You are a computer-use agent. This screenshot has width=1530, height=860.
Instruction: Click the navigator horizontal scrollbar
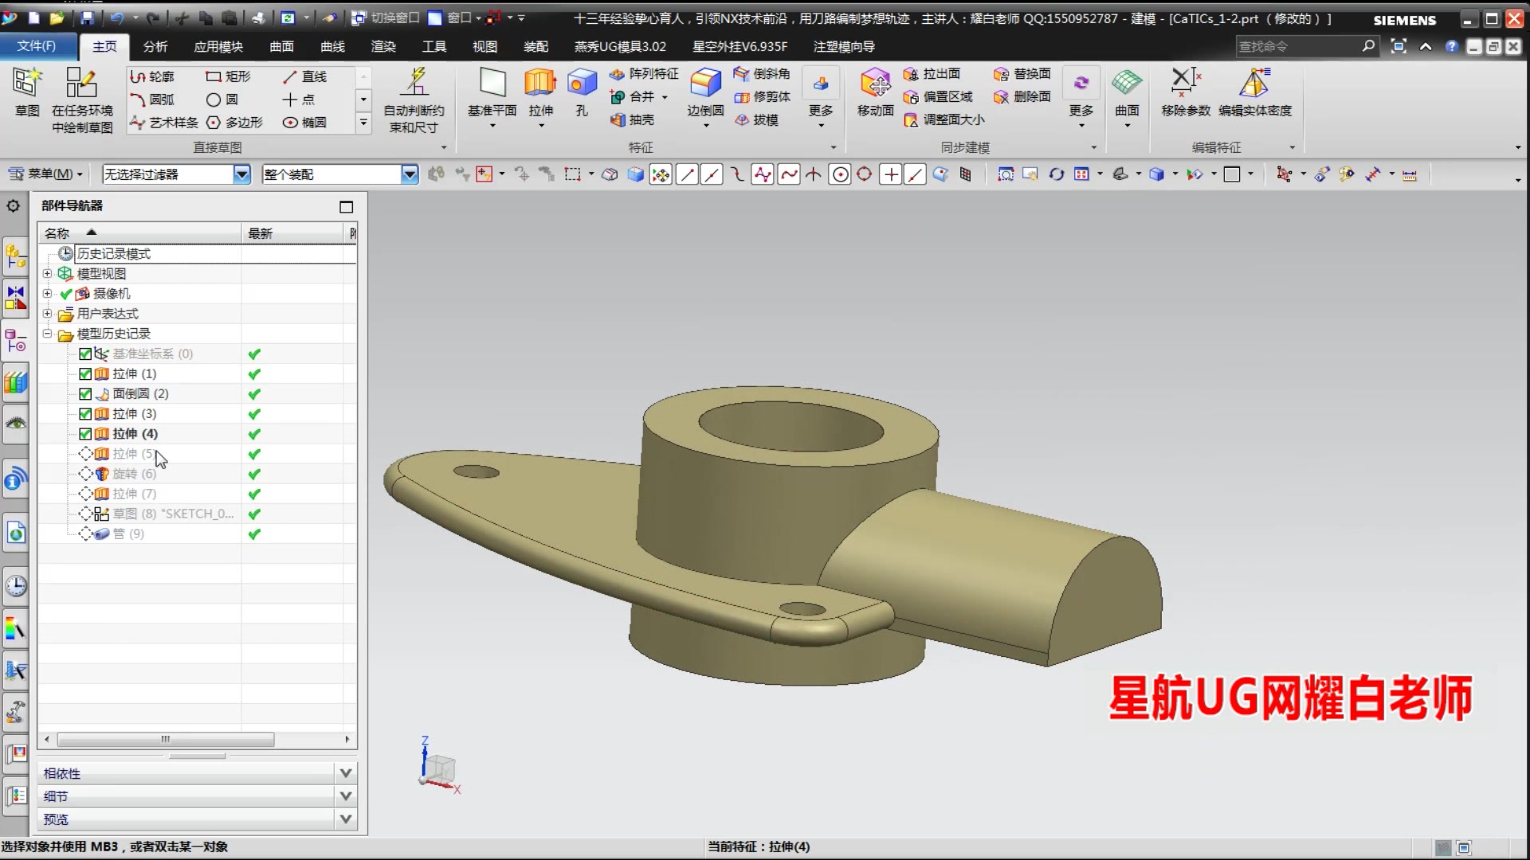click(166, 740)
